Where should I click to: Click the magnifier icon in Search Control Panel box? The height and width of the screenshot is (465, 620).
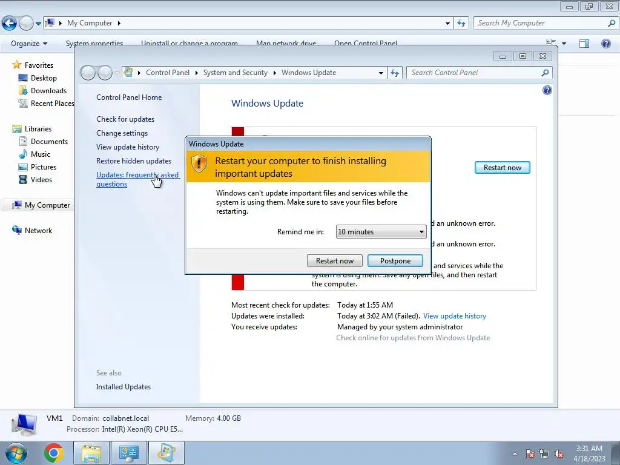pyautogui.click(x=545, y=73)
